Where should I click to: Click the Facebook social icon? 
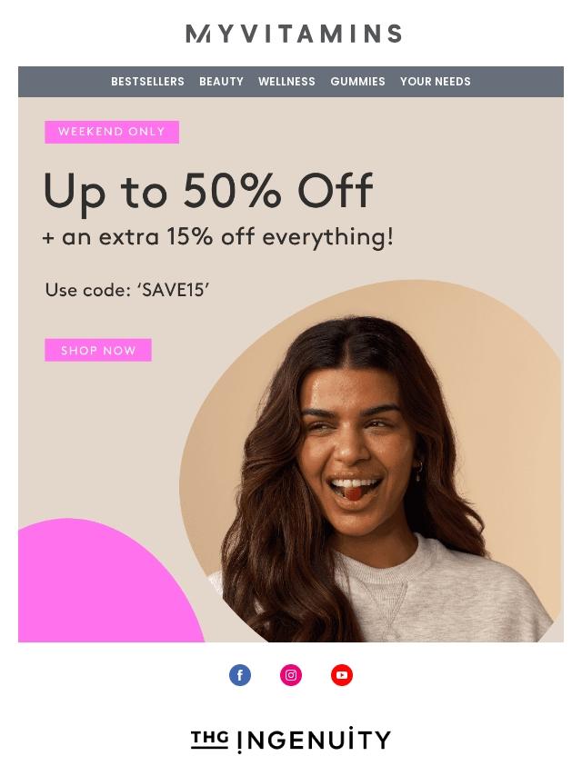pyautogui.click(x=240, y=675)
